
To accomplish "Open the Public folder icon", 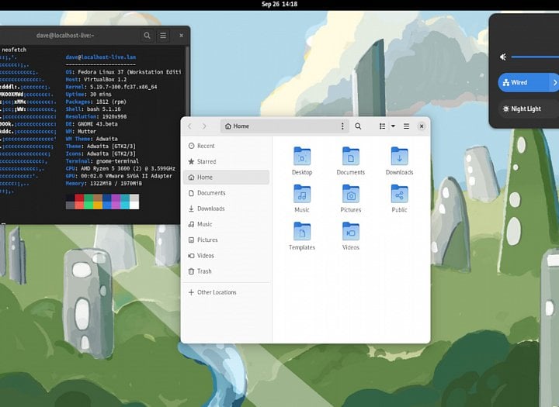I will pyautogui.click(x=399, y=195).
